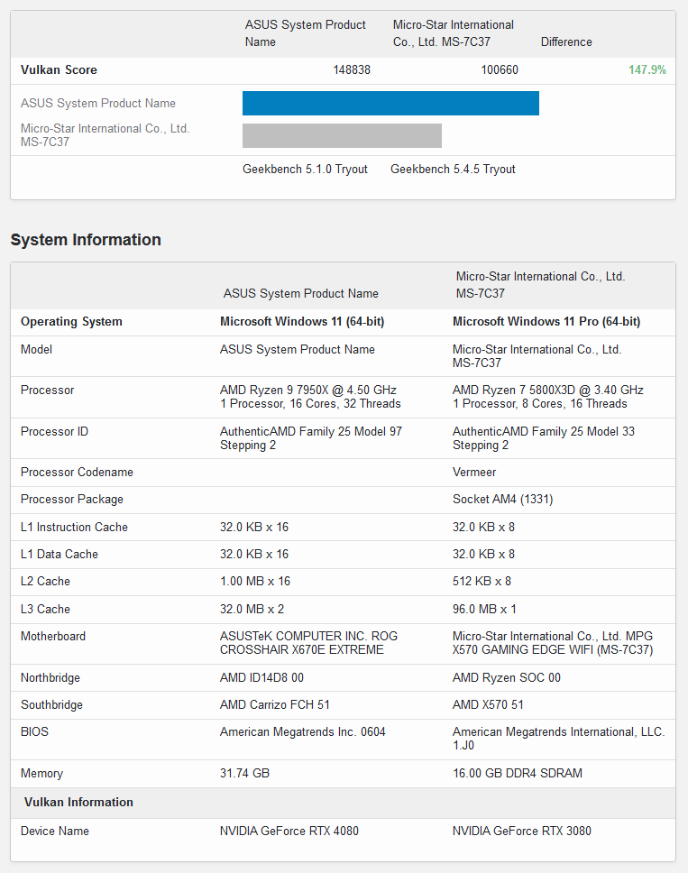Click the AMD ID14D8 00 northbridge value
This screenshot has height=873, width=688.
coord(261,677)
